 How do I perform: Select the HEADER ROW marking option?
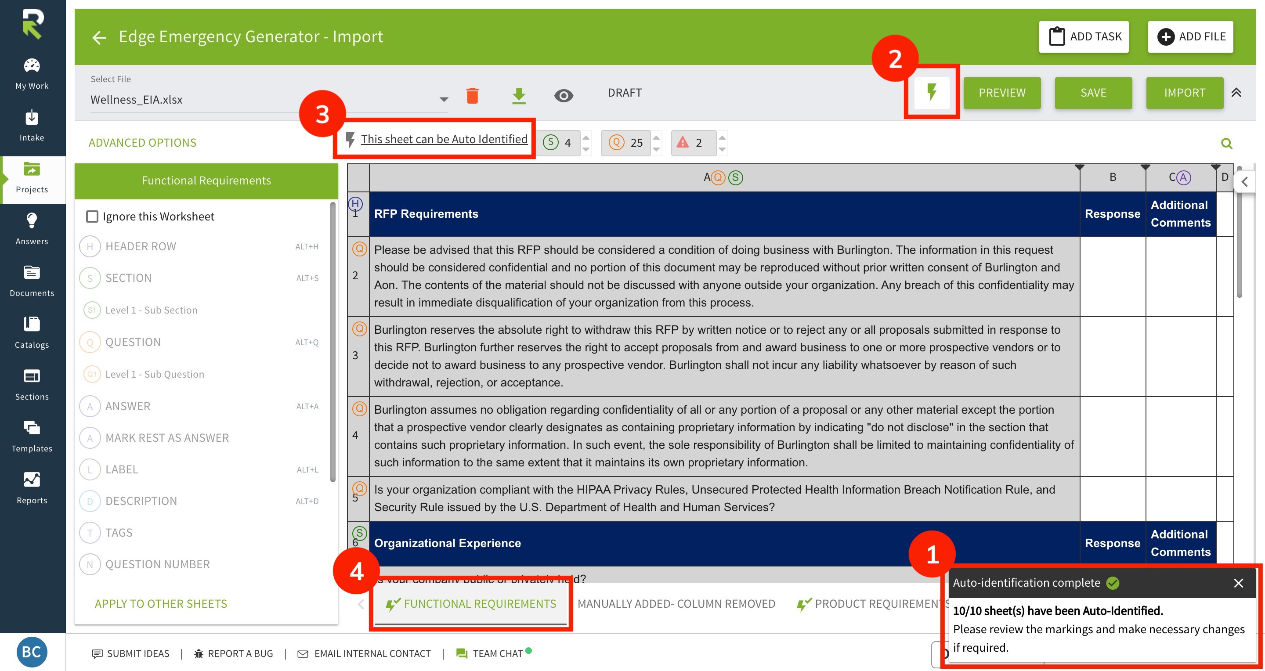coord(141,246)
